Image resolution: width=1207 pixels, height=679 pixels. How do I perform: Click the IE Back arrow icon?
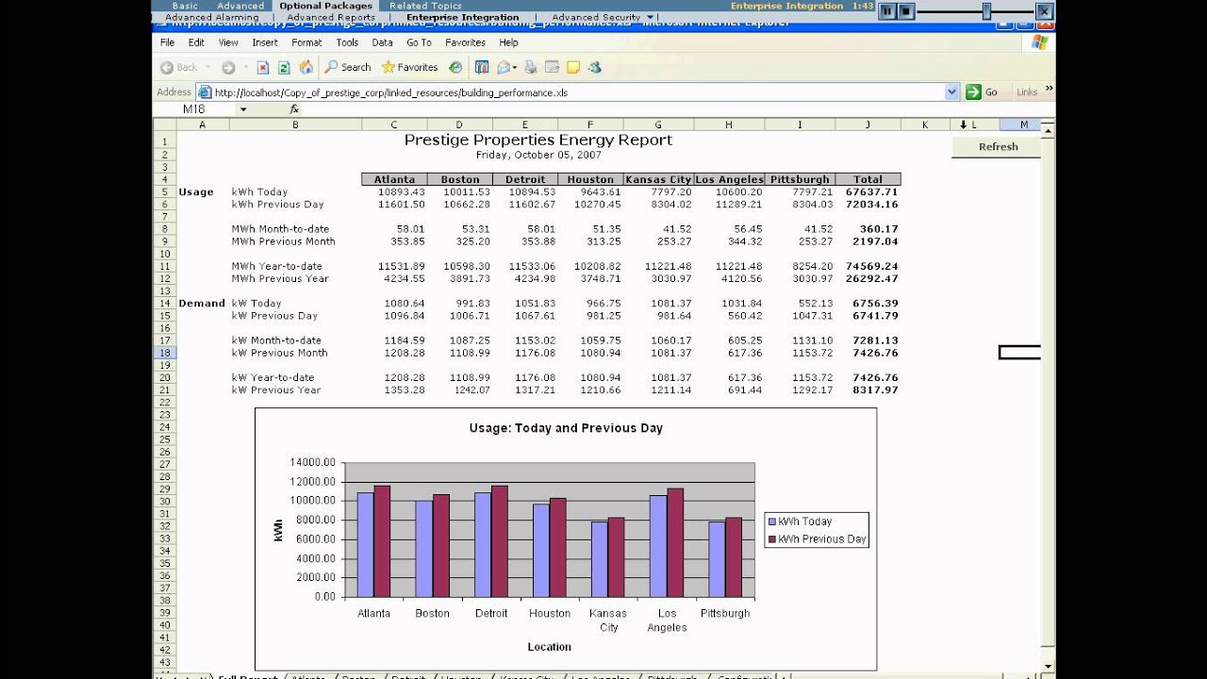(x=167, y=67)
